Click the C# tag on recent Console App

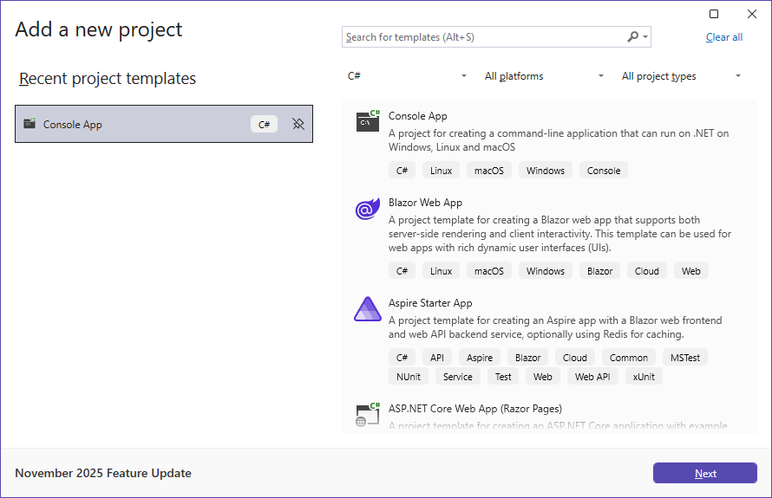[x=264, y=124]
